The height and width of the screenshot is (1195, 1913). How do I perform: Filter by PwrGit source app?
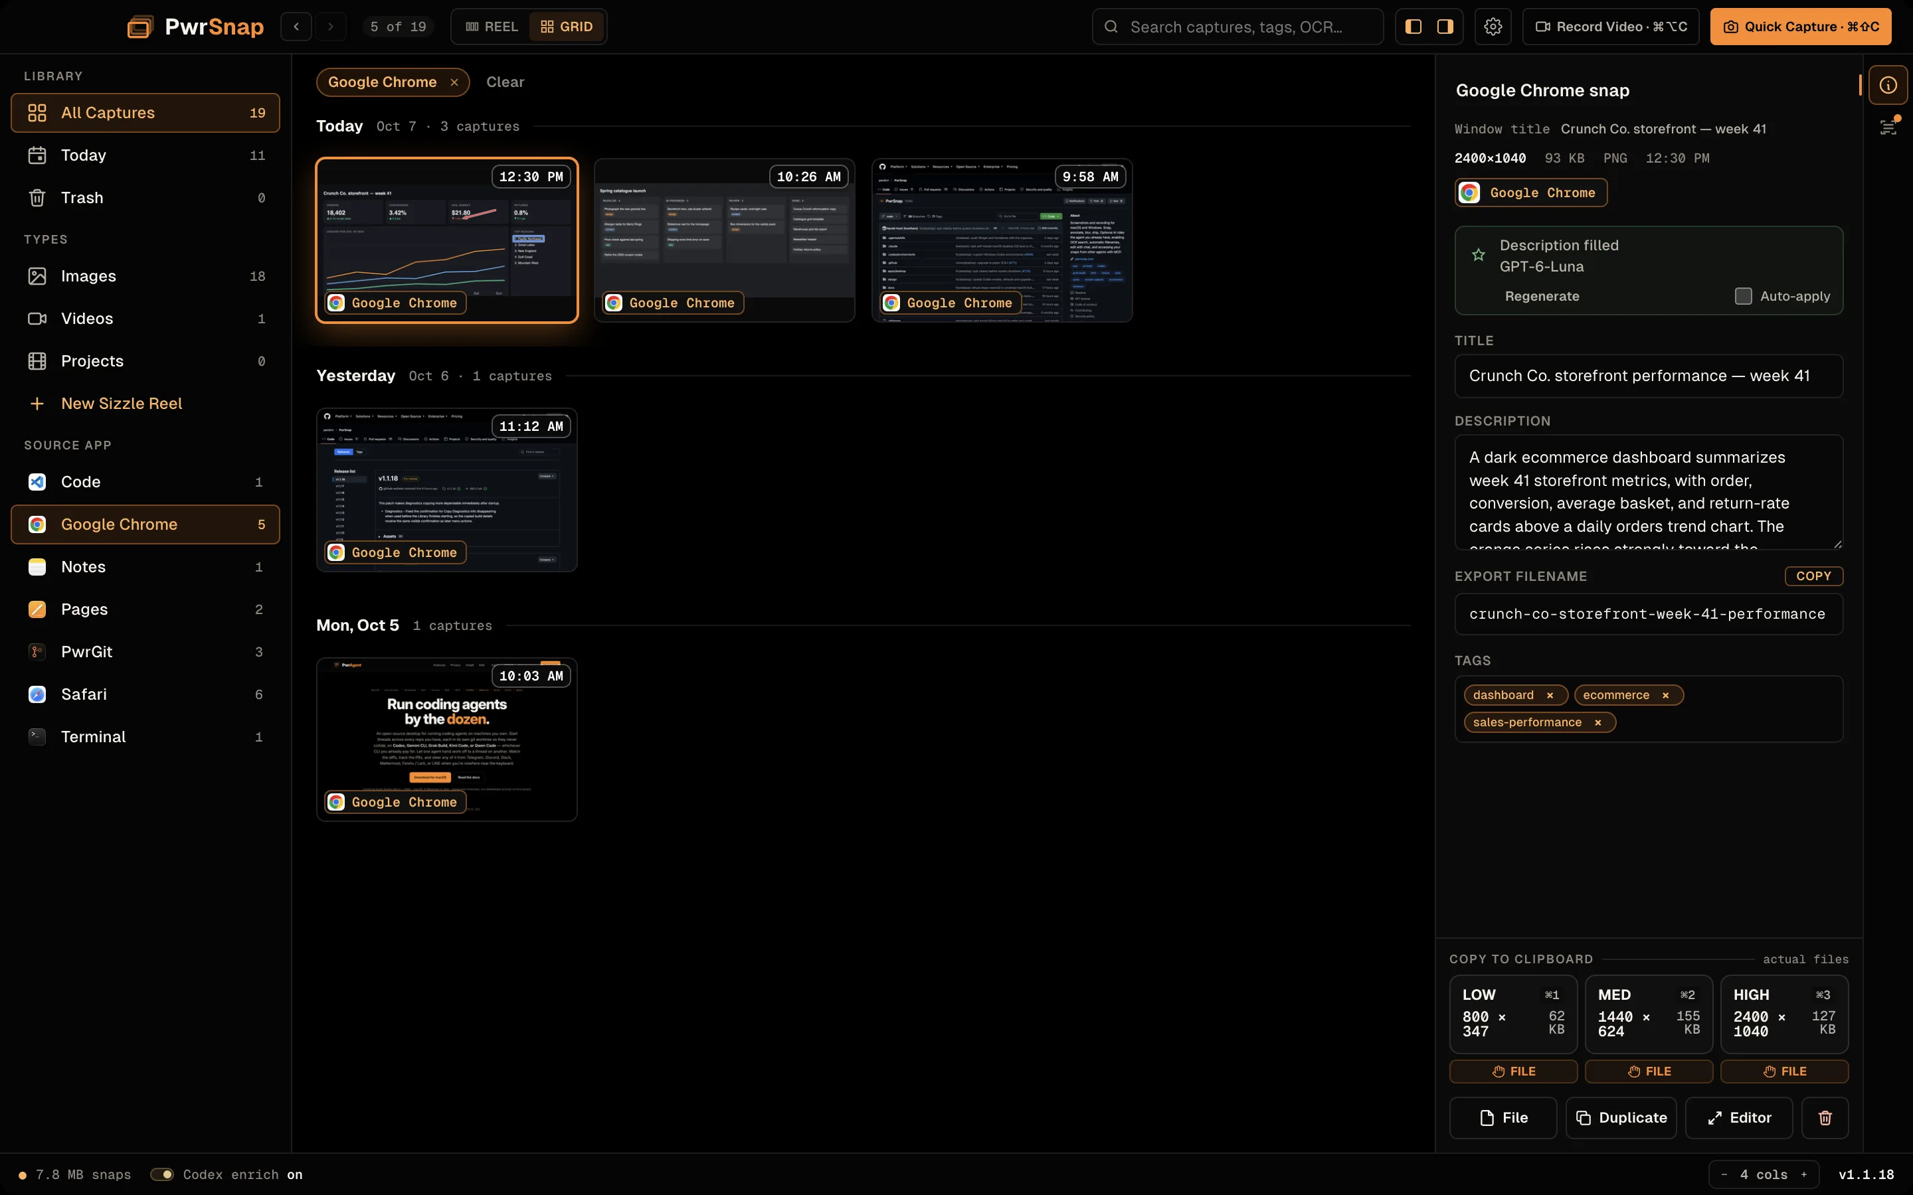coord(145,652)
